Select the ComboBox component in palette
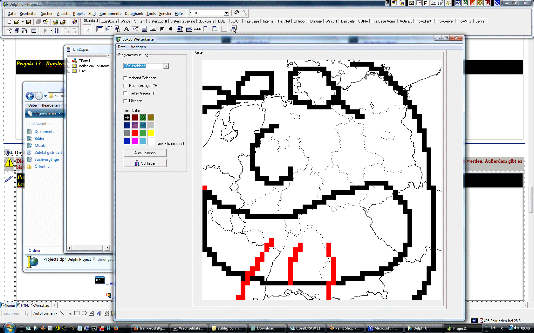The width and height of the screenshot is (534, 333). pyautogui.click(x=188, y=29)
